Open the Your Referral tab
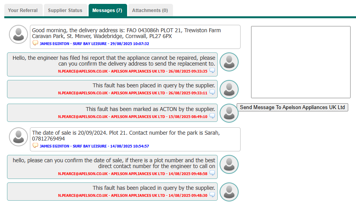Viewport: 356px width, 210px height. click(x=23, y=10)
